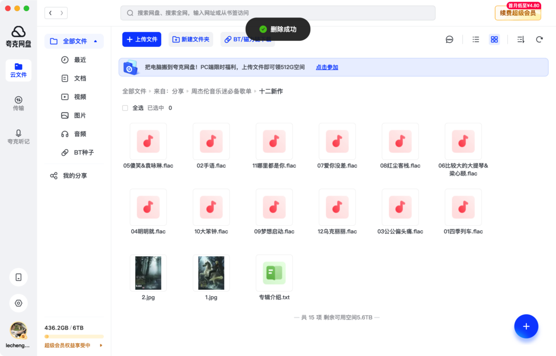Open 07爱你没差.flac audio file
The height and width of the screenshot is (356, 556).
tap(337, 141)
